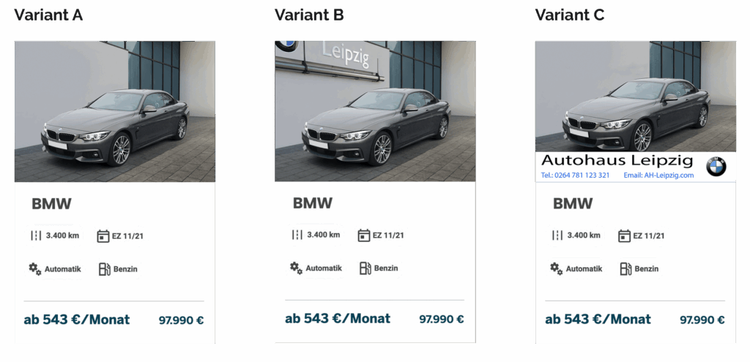Click the BMW logo on Variant B photo
Screen dimensions: 750x362
[x=286, y=45]
